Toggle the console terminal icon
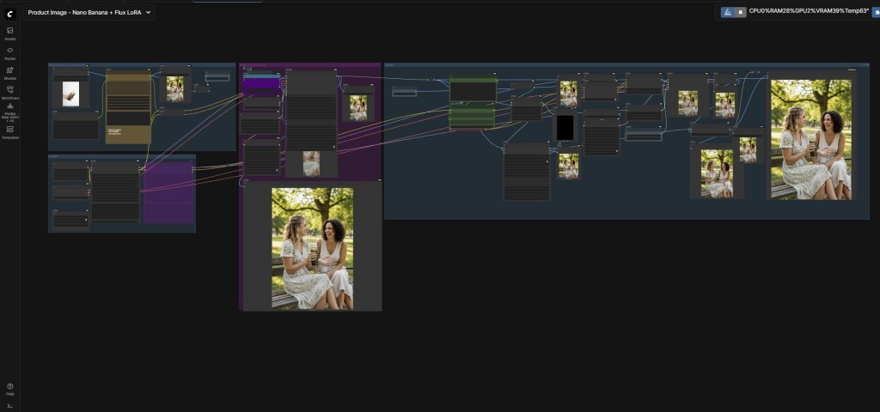Viewport: 880px width, 412px height. point(9,406)
